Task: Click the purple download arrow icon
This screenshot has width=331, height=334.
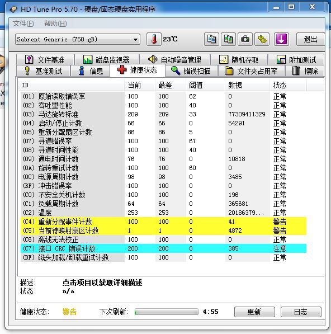Action: click(x=281, y=39)
